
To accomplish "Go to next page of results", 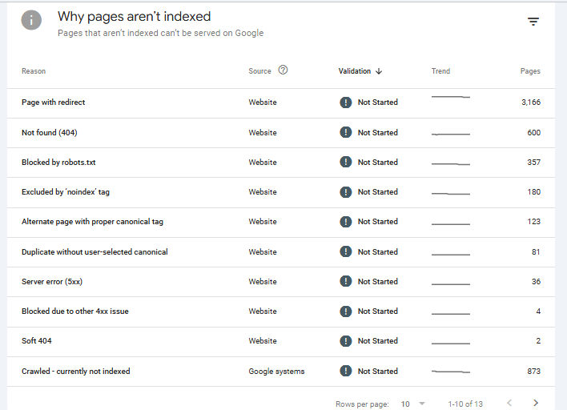I will (x=536, y=403).
